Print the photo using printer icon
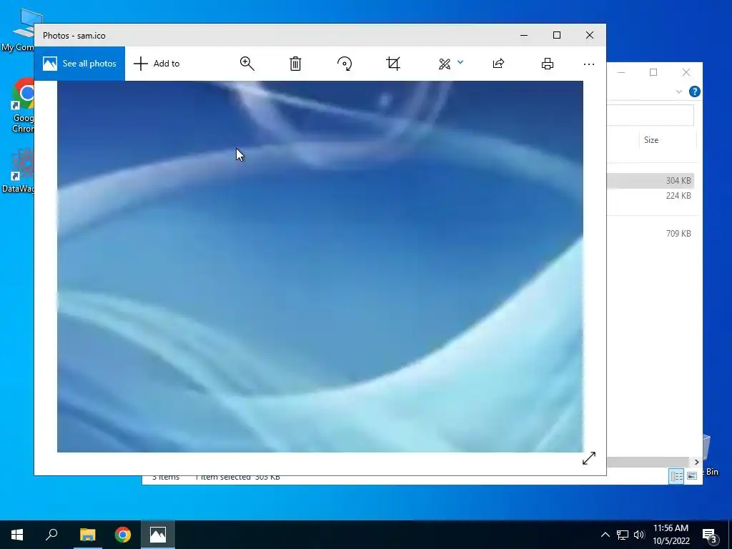The width and height of the screenshot is (732, 549). 547,64
